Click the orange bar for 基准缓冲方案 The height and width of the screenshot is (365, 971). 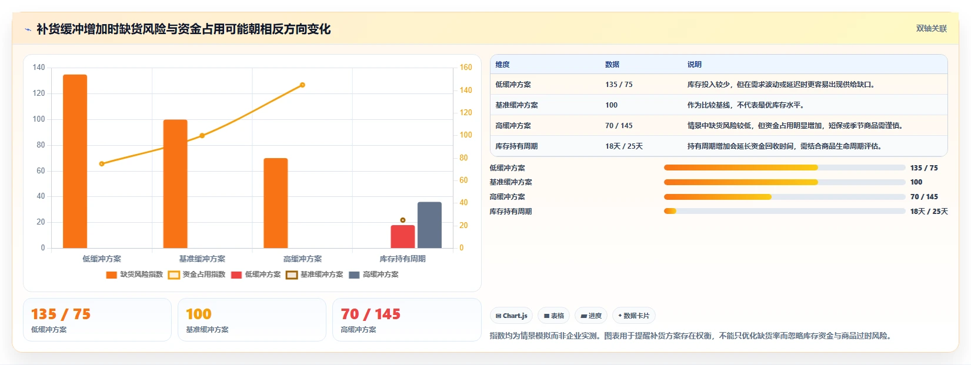(x=175, y=184)
